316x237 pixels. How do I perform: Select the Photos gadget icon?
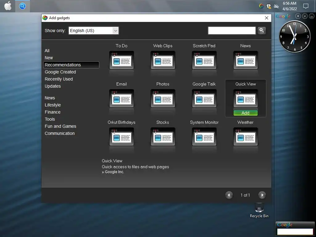(x=163, y=98)
